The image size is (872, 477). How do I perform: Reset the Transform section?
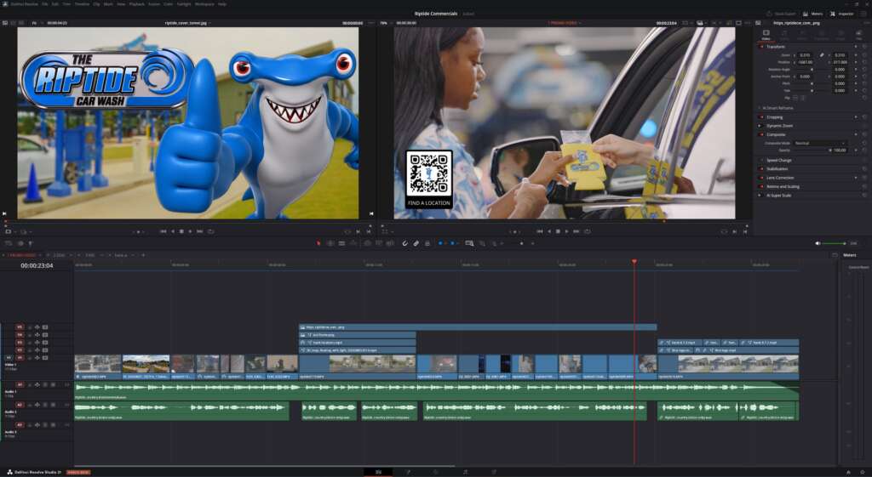(864, 47)
